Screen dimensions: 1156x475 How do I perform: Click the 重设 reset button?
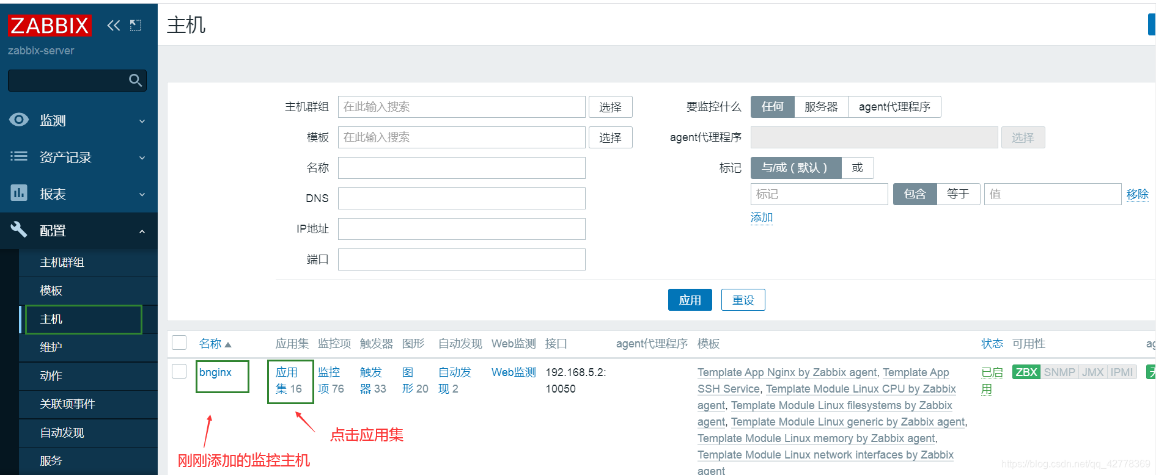(743, 300)
